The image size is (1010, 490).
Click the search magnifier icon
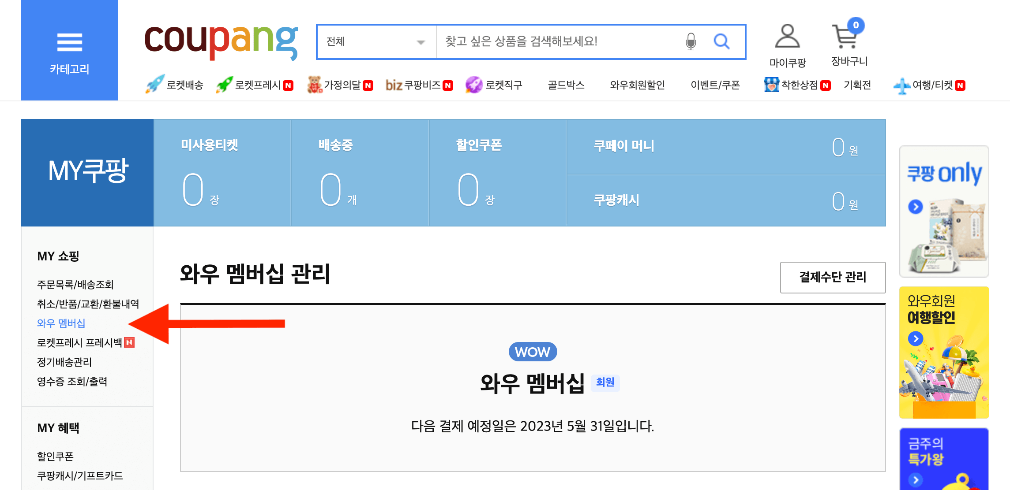point(722,42)
